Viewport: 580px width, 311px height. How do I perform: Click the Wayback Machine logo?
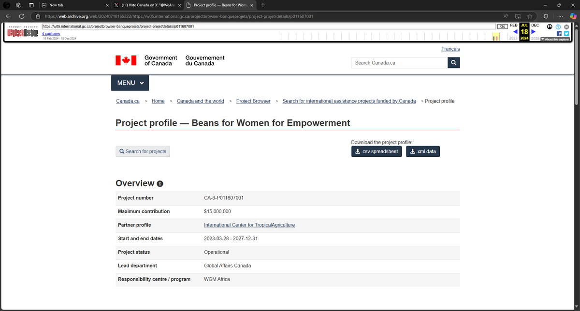22,33
